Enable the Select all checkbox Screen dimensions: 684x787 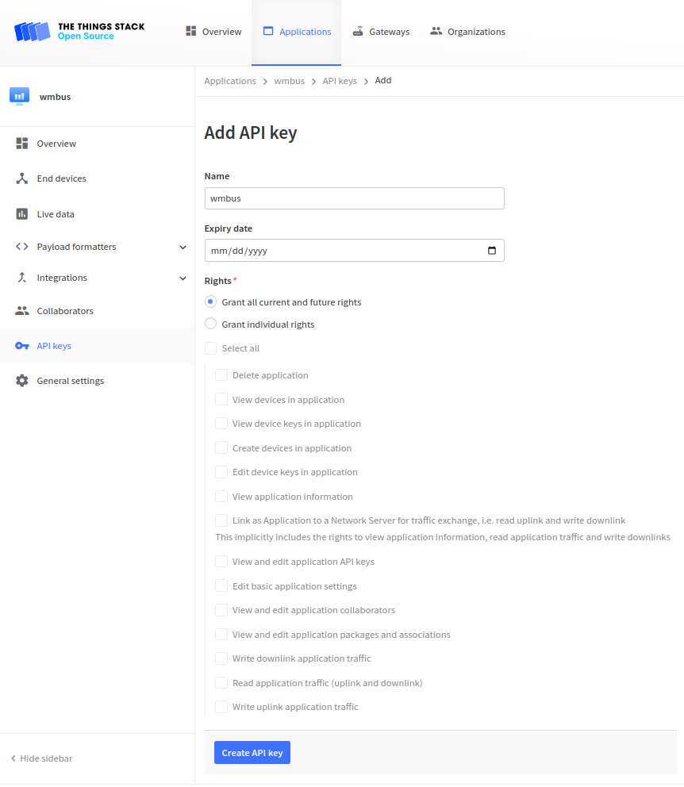click(210, 347)
